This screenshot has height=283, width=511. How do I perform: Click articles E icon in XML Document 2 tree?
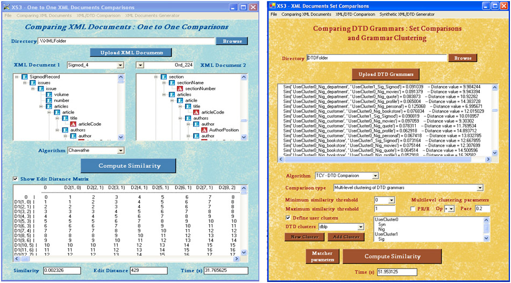click(x=172, y=95)
